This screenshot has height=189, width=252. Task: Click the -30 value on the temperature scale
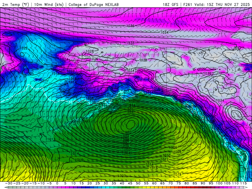pos(9,183)
